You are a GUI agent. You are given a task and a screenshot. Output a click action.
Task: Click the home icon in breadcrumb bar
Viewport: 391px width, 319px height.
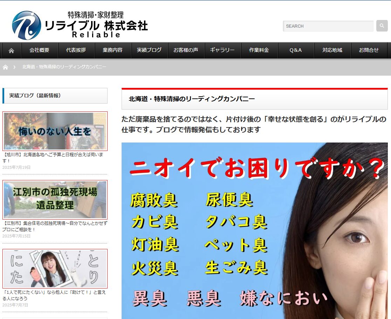point(5,67)
